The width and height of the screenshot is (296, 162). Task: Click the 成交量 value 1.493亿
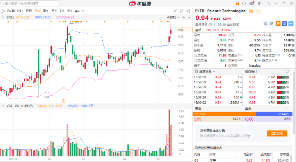[289, 35]
